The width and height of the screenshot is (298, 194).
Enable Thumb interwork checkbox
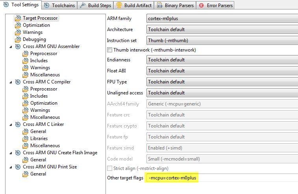(x=110, y=50)
